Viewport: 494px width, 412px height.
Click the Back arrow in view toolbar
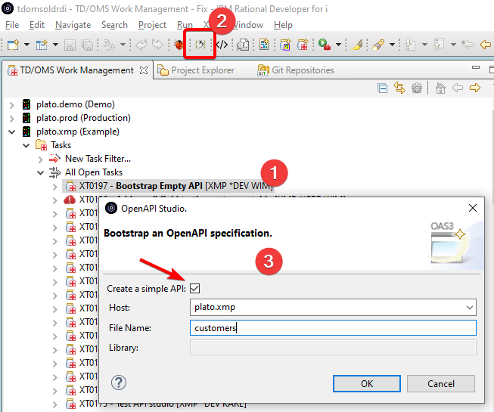click(x=458, y=88)
